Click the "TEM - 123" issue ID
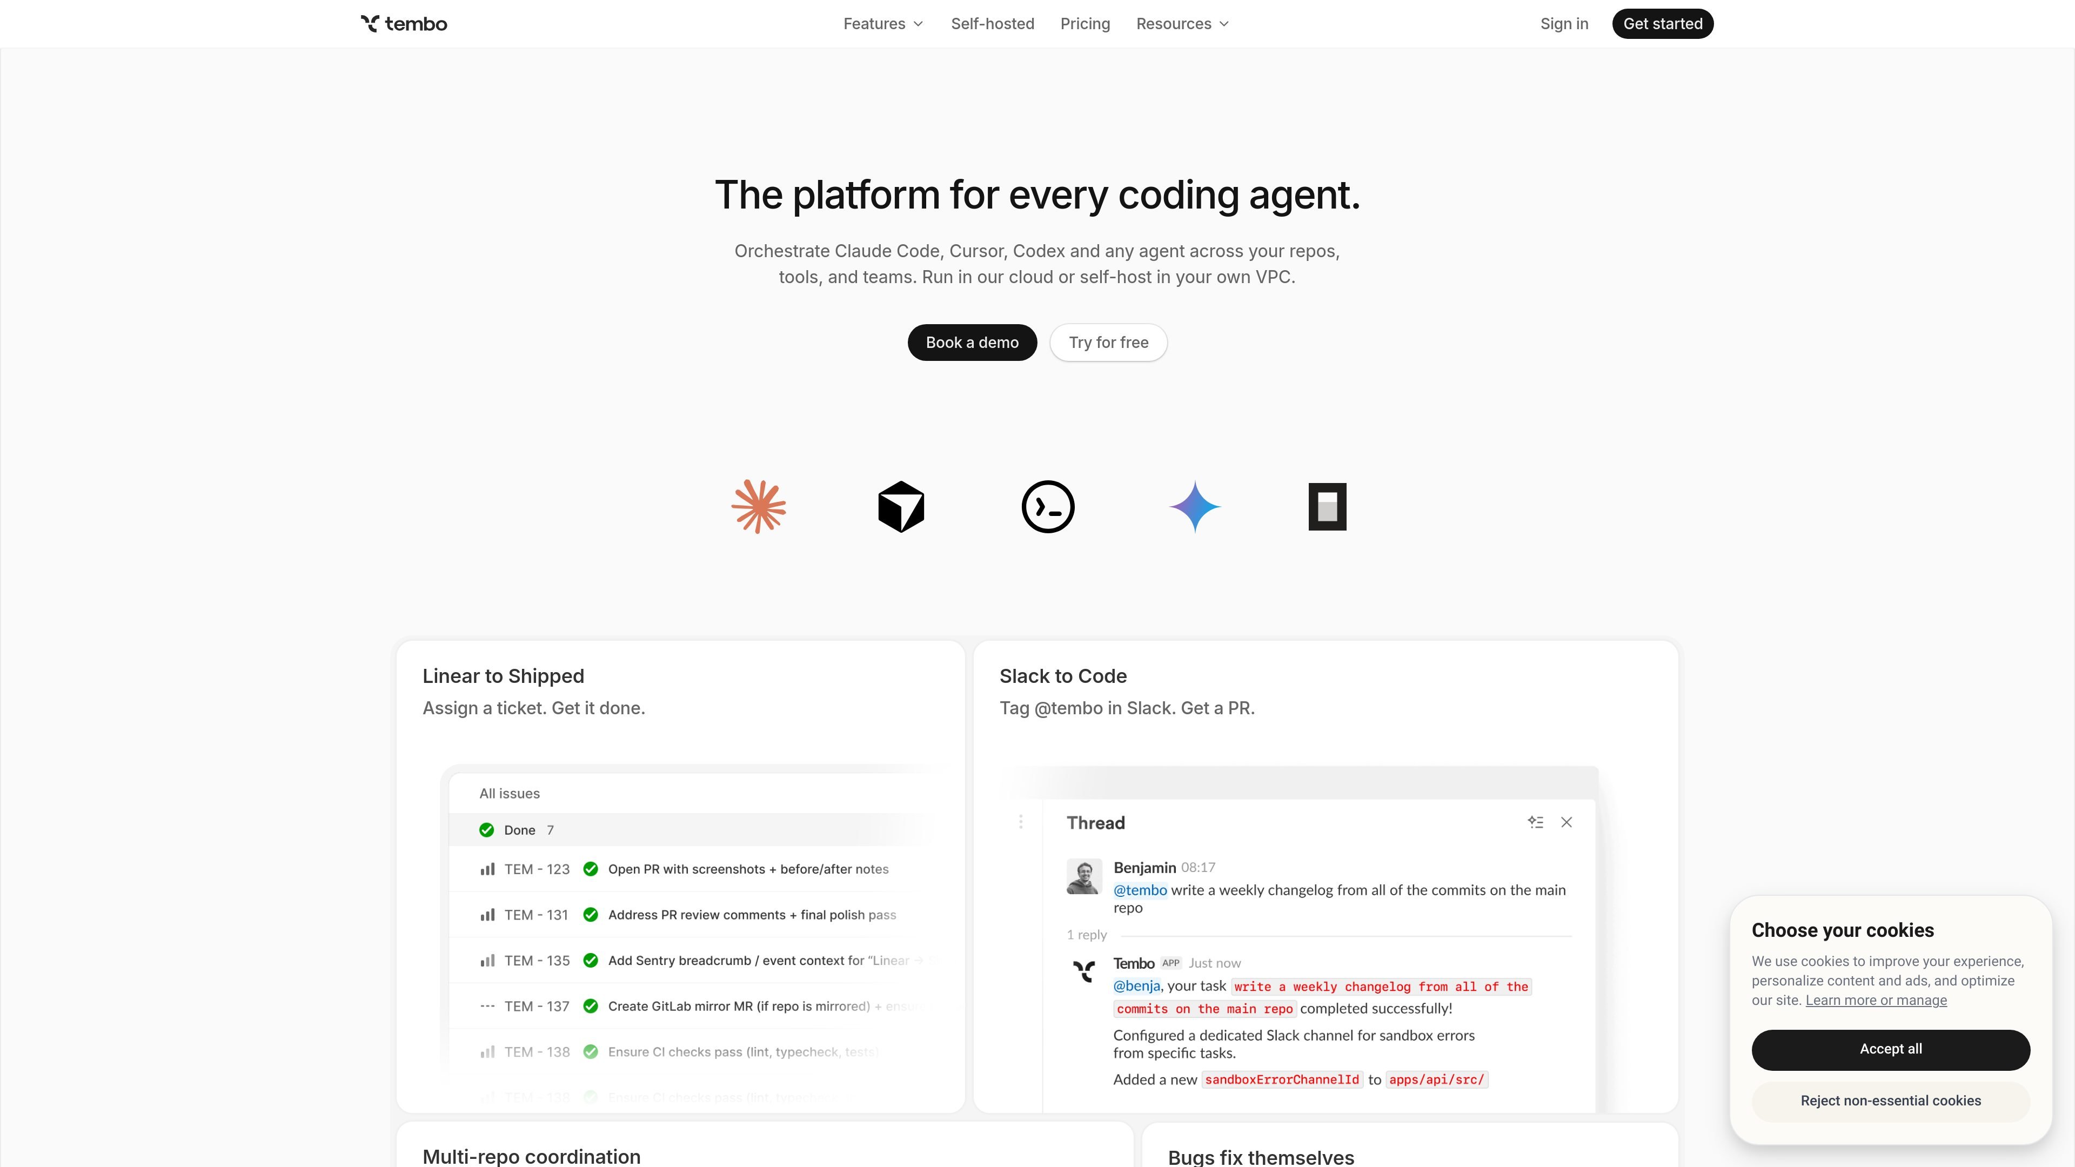This screenshot has width=2075, height=1167. (x=537, y=870)
